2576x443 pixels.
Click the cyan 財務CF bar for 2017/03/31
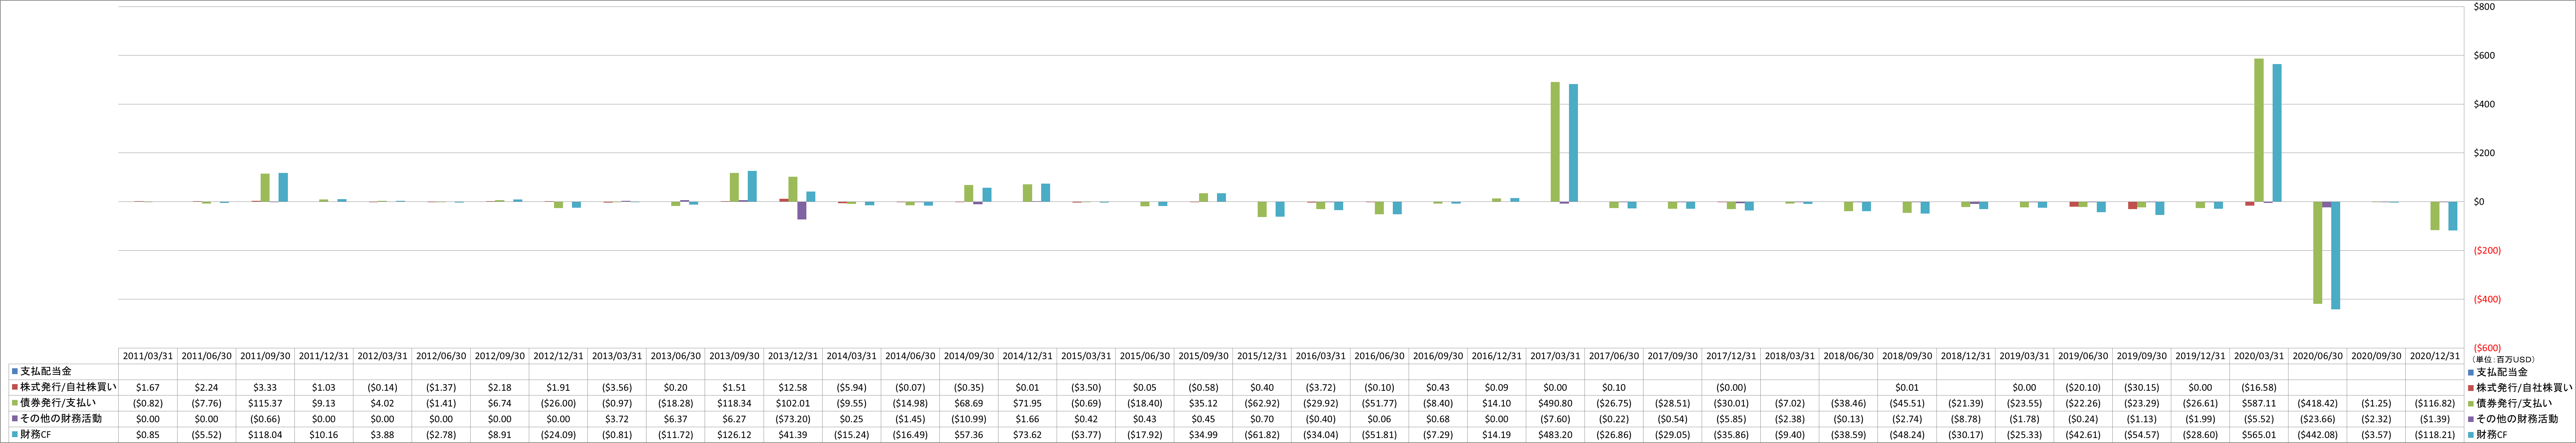click(1573, 143)
